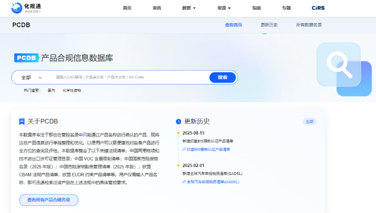Expand the 数据 navigation dropdown
This screenshot has width=376, height=213.
click(x=188, y=8)
